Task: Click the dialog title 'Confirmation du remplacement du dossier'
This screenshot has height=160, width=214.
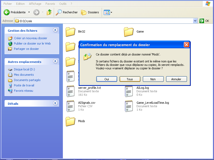Action: coord(115,45)
